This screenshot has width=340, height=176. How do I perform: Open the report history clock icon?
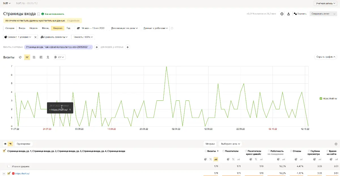(282, 14)
